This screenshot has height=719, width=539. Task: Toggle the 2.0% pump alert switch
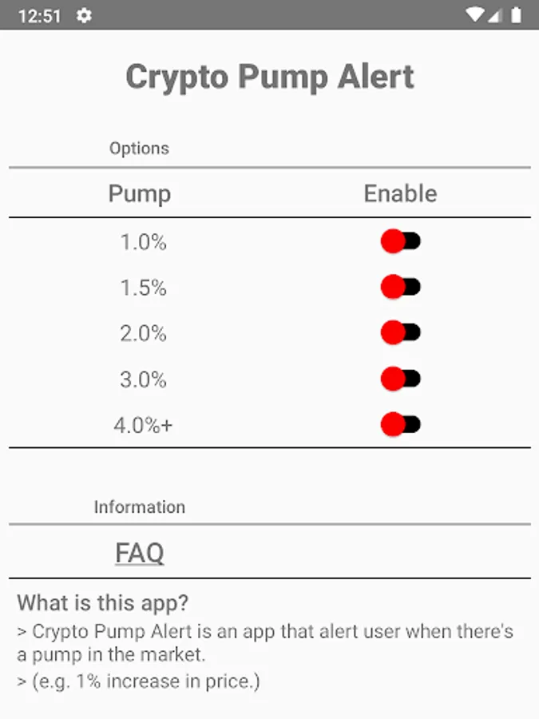pos(400,332)
